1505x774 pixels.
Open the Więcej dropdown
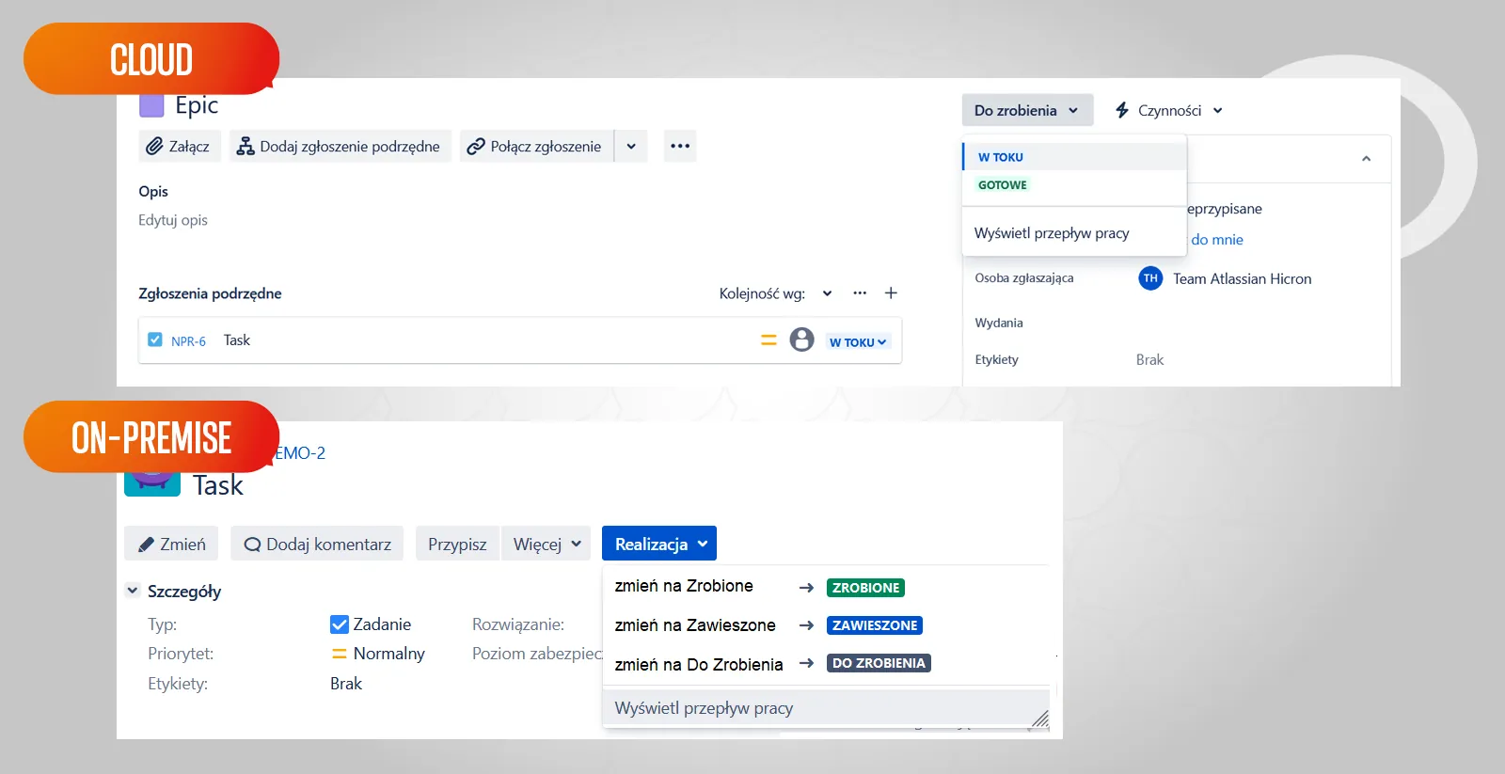[x=547, y=544]
